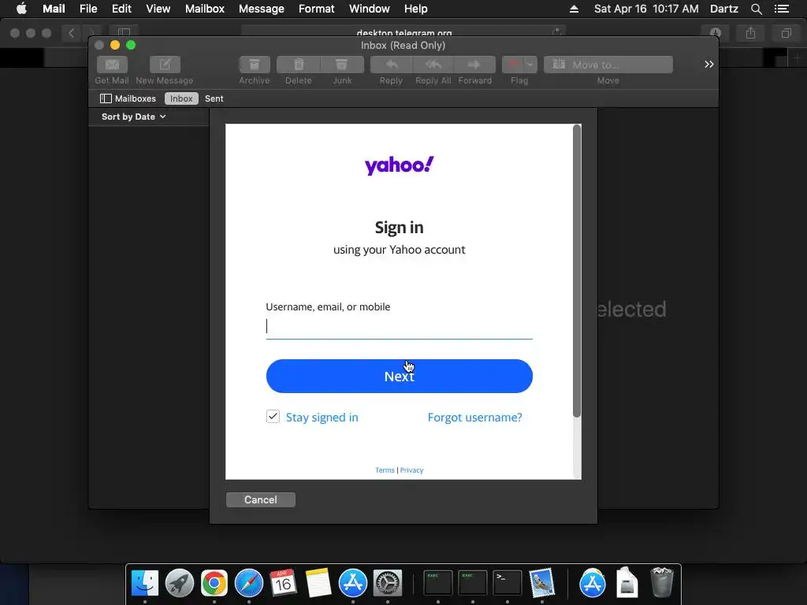Open the Forgot username? link
The height and width of the screenshot is (605, 807).
click(474, 418)
